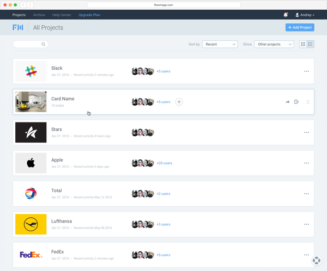Viewport: 327px width, 271px height.
Task: Focus the project search field
Action: click(x=31, y=44)
